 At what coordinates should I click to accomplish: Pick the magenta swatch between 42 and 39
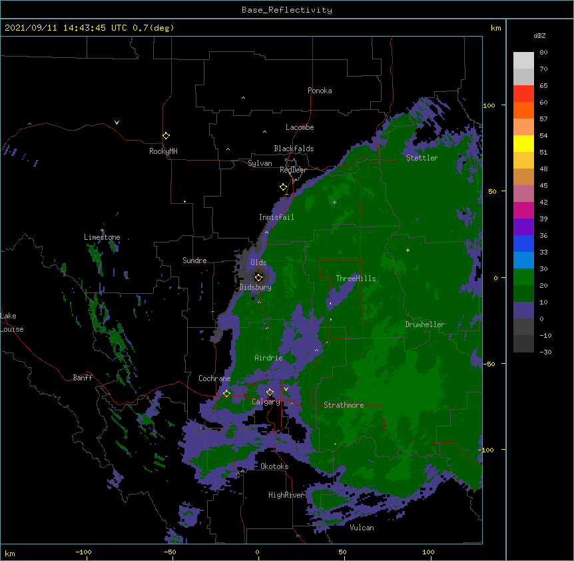tap(523, 210)
